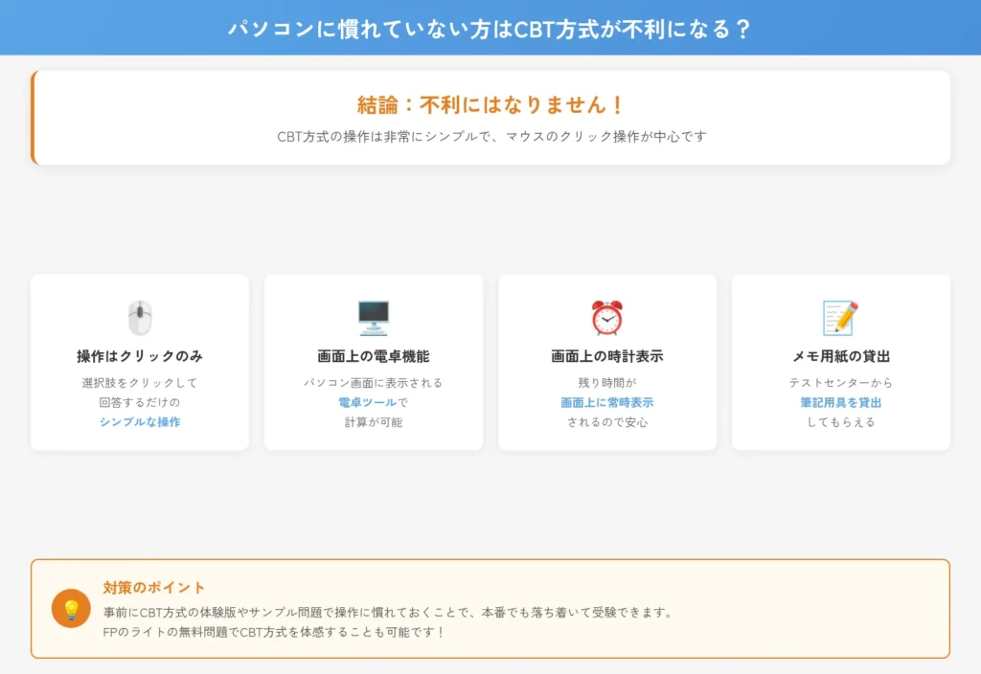Open the 筆記用具を貸出 link

[840, 402]
